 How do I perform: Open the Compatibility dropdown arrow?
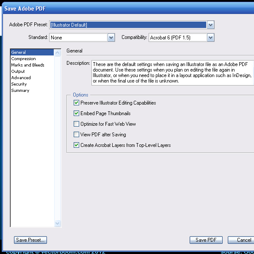click(x=210, y=38)
